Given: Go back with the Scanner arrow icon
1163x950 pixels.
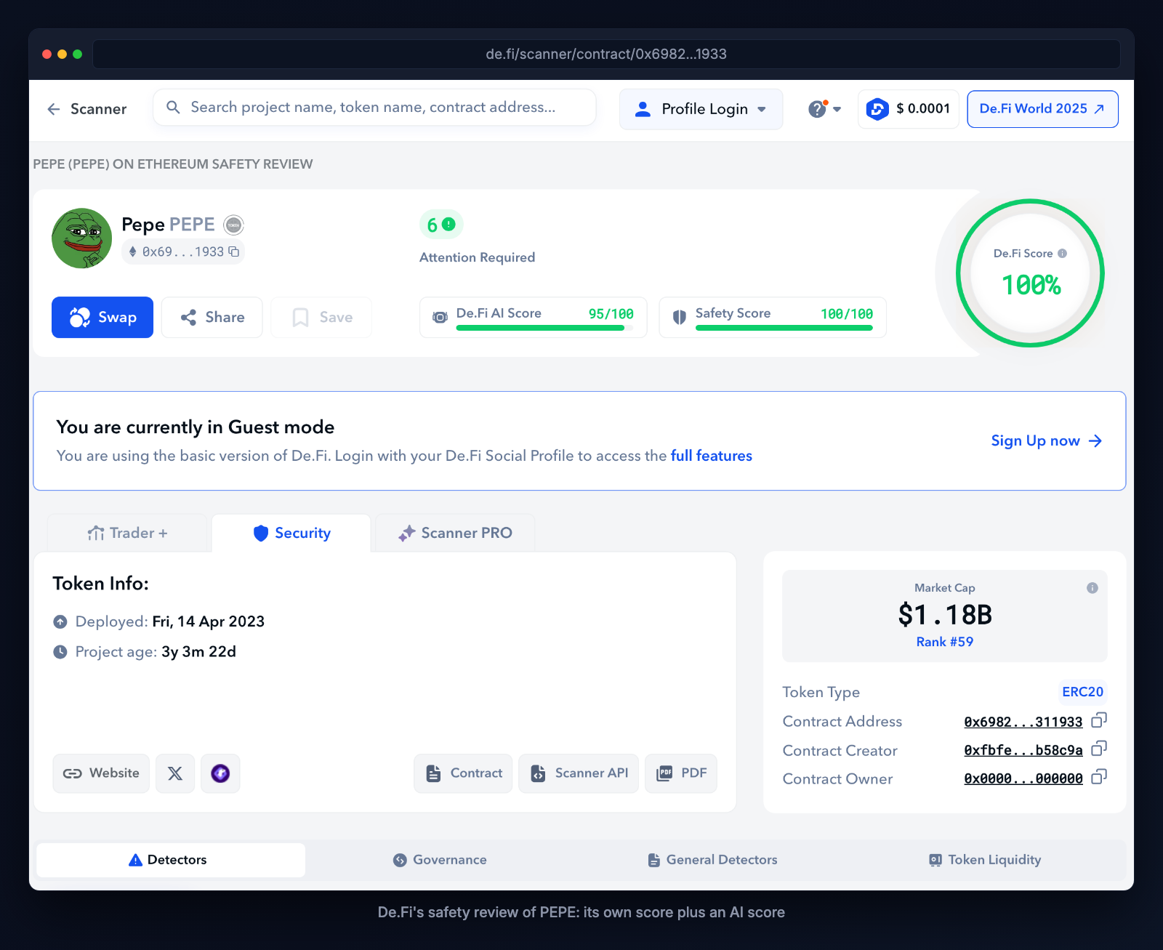Looking at the screenshot, I should click(54, 109).
